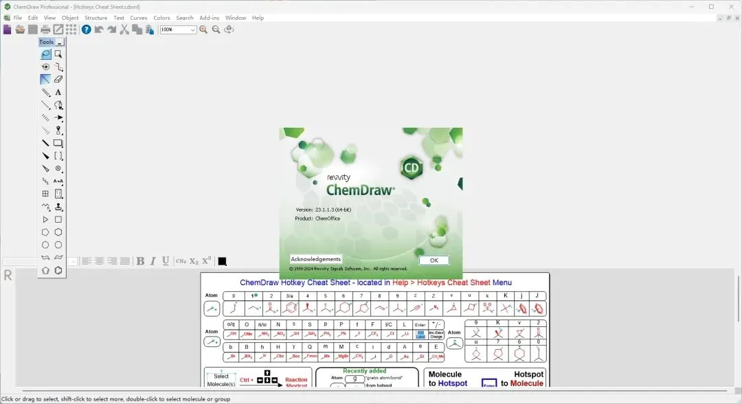Open the Templates stamp tool

(58, 207)
